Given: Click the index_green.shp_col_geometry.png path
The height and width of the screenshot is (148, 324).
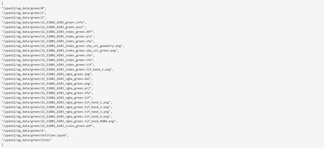Looking at the screenshot, I should 62,46.
